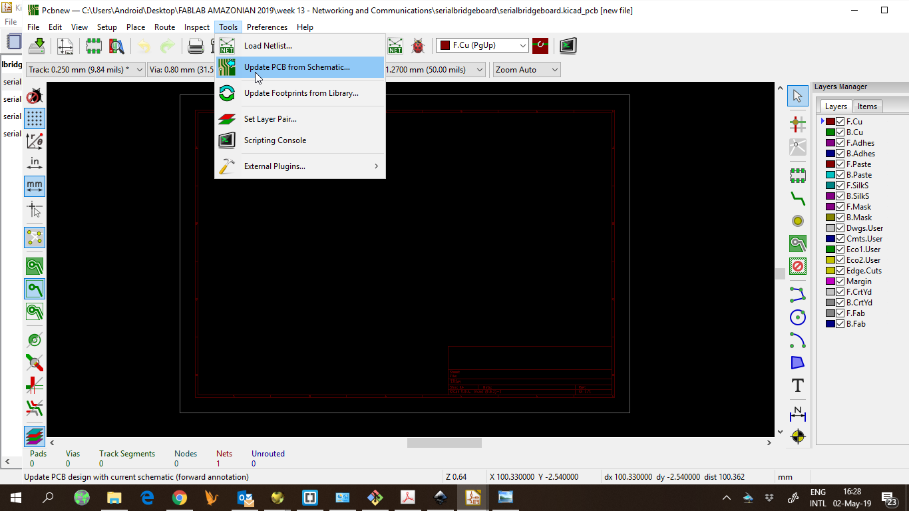The width and height of the screenshot is (909, 511).
Task: Select the Layers tab in Layers Manager
Action: coord(836,106)
